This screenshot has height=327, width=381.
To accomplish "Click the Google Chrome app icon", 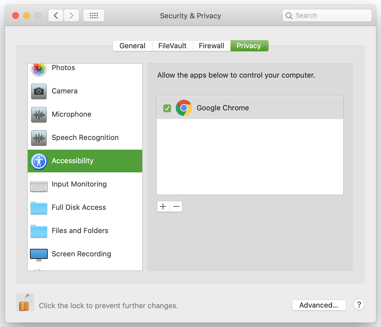I will coord(184,108).
